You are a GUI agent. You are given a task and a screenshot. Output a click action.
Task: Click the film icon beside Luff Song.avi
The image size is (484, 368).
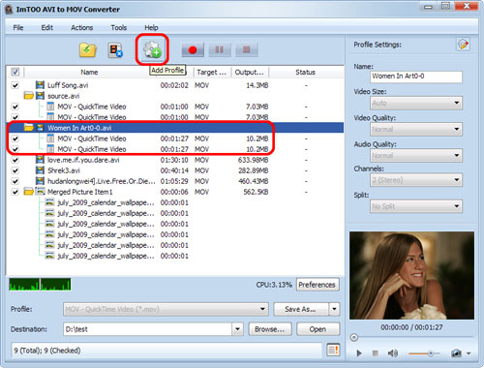40,85
